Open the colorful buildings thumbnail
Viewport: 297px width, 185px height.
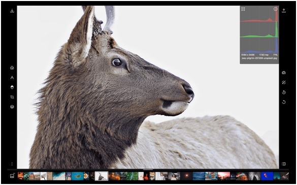click(211, 176)
